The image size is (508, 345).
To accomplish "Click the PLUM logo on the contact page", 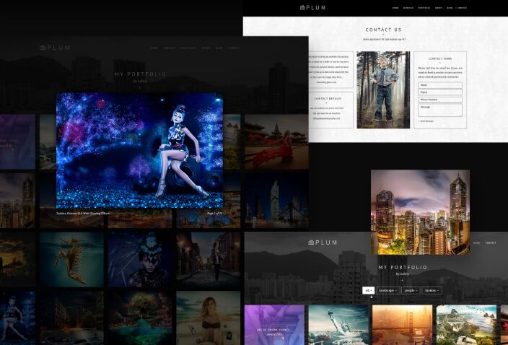I will tap(312, 7).
